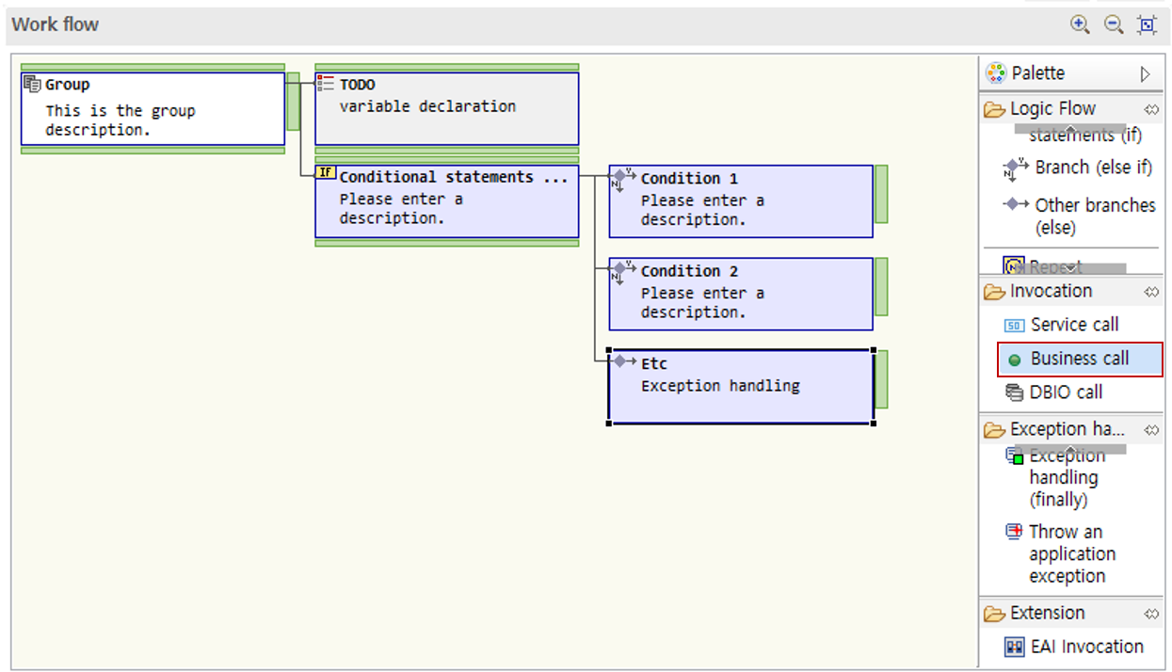Select Throw an application exception tool
This screenshot has width=1172, height=672.
[x=1066, y=553]
